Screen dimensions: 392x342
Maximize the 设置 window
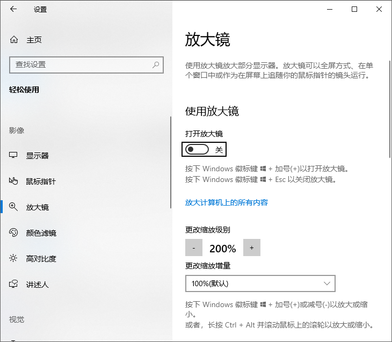(354, 9)
